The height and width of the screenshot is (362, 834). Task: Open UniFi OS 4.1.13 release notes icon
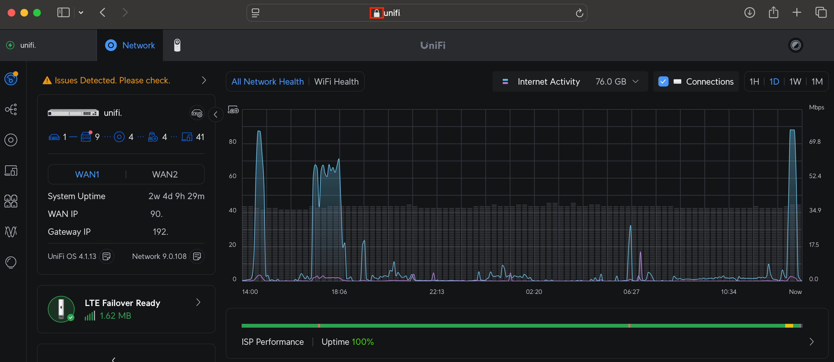(106, 256)
